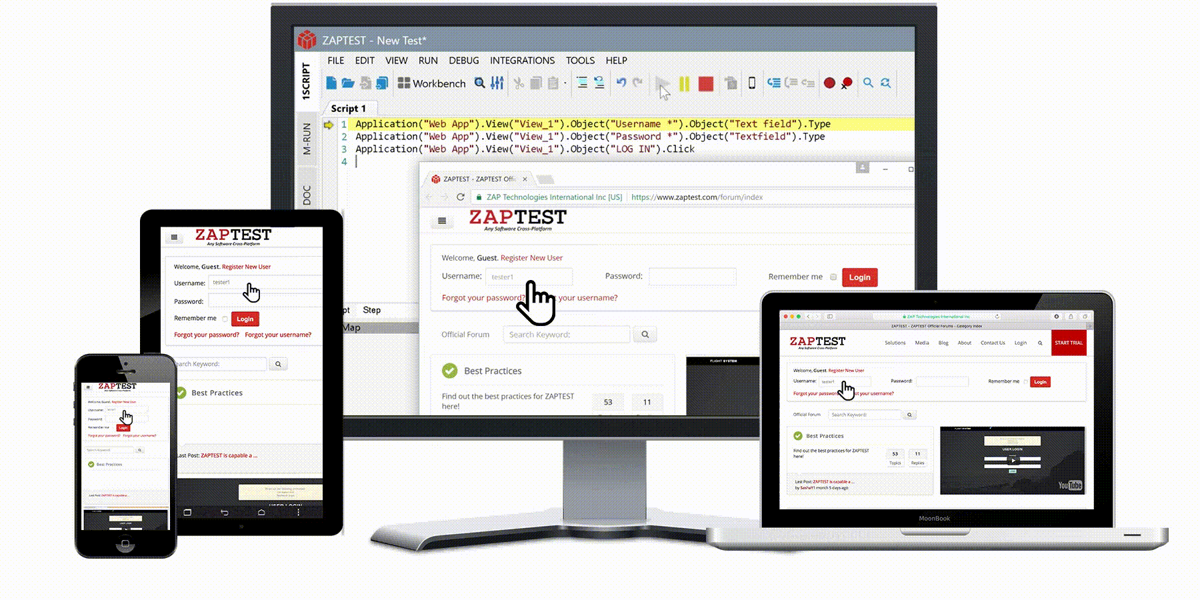Screen dimensions: 1200x600
Task: Click the Password field on monitor browser
Action: point(693,276)
